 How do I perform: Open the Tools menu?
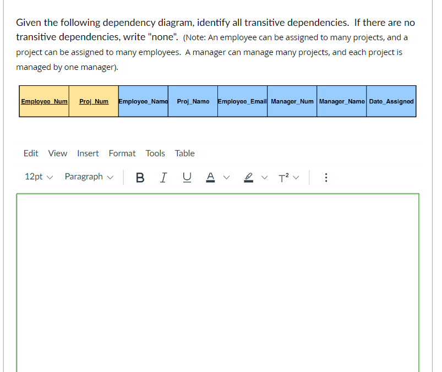click(x=155, y=154)
